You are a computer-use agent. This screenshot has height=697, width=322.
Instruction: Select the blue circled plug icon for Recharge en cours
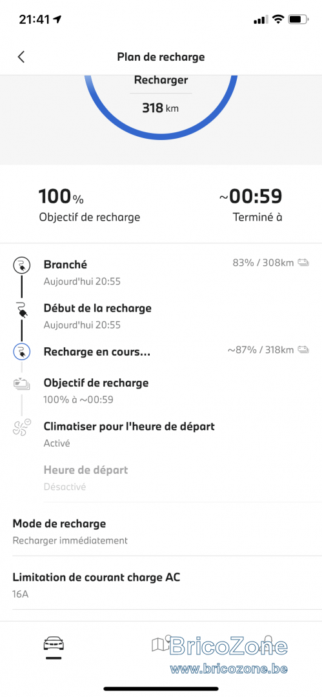(22, 352)
